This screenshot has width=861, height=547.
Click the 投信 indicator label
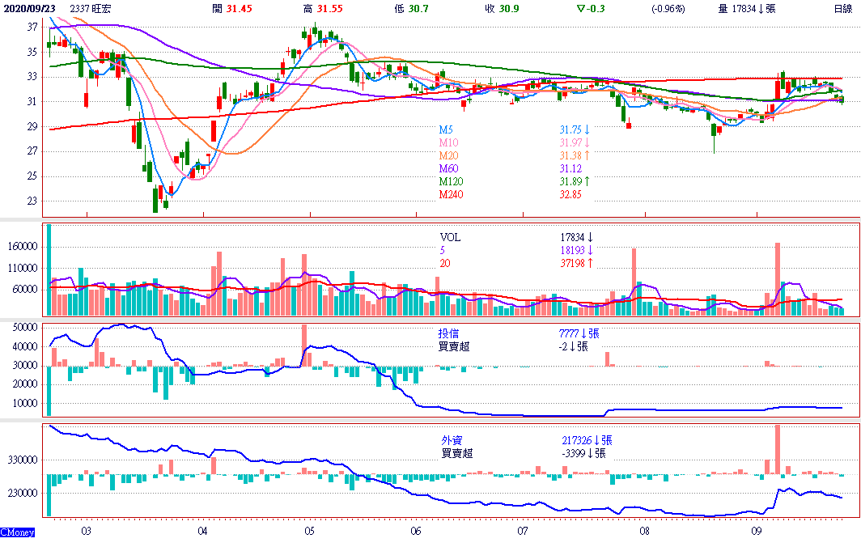point(449,333)
